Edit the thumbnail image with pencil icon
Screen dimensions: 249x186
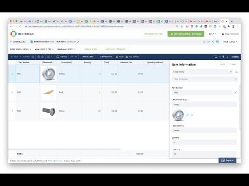(187, 115)
